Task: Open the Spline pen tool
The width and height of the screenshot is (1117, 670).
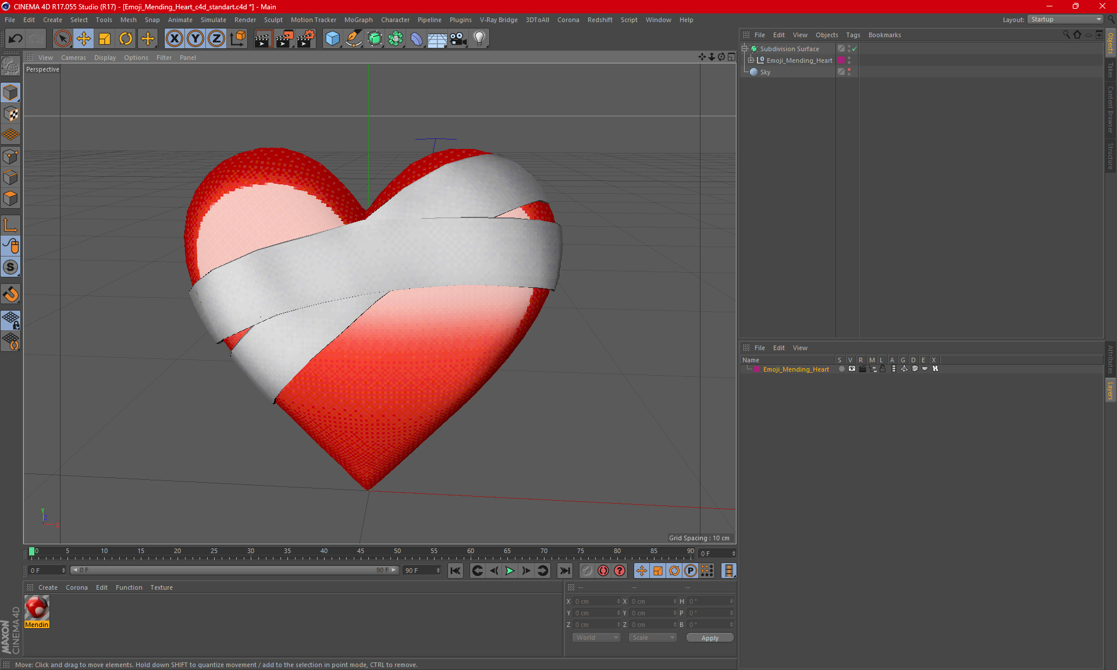Action: (x=354, y=39)
